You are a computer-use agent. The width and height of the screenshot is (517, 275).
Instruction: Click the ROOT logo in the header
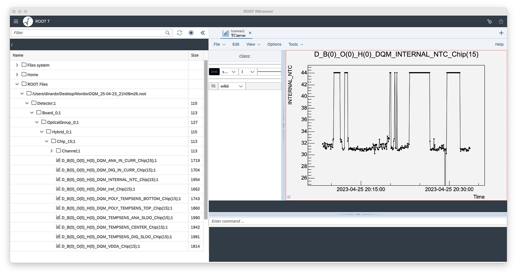pos(28,21)
